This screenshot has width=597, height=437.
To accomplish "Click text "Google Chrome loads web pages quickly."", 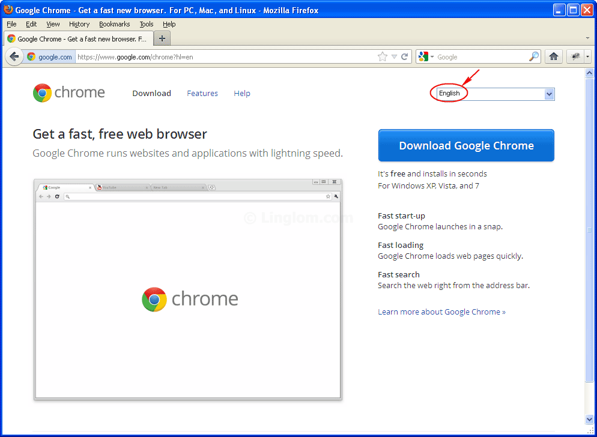I will coord(450,256).
